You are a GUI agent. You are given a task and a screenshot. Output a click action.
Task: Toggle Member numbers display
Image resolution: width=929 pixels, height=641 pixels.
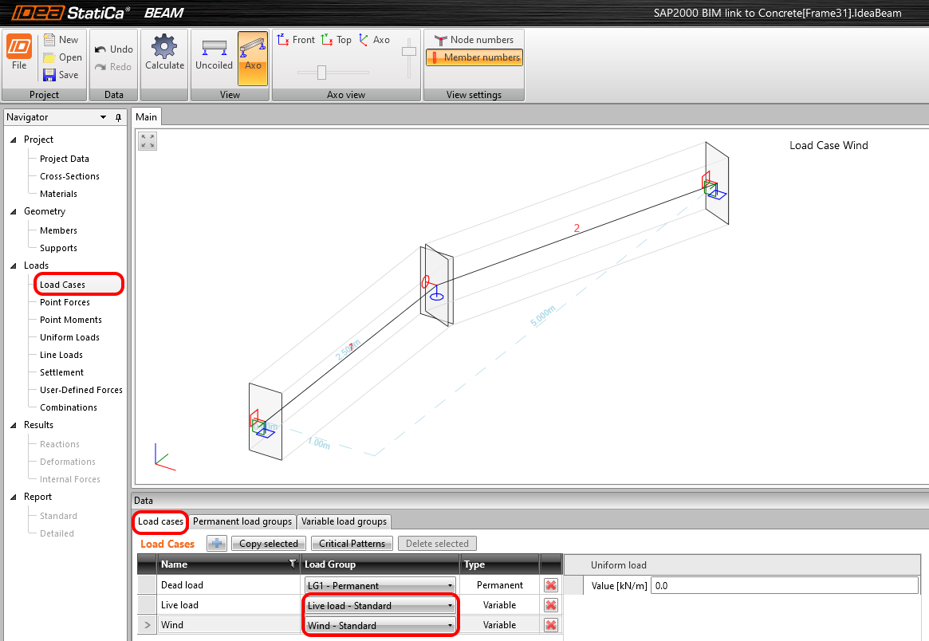pyautogui.click(x=474, y=57)
